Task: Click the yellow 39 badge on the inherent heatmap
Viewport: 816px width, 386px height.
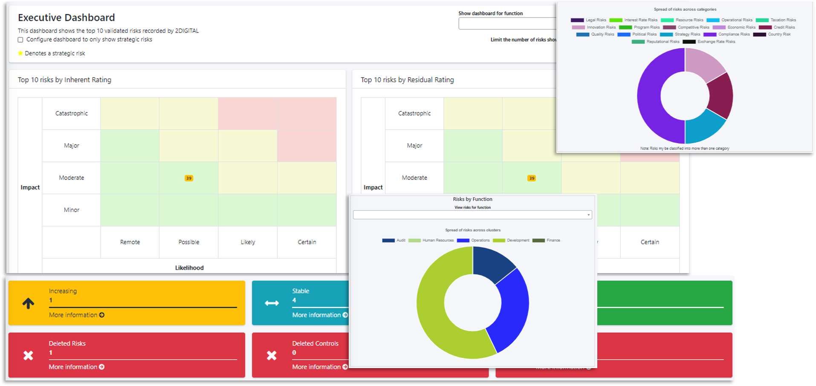Action: pos(188,178)
